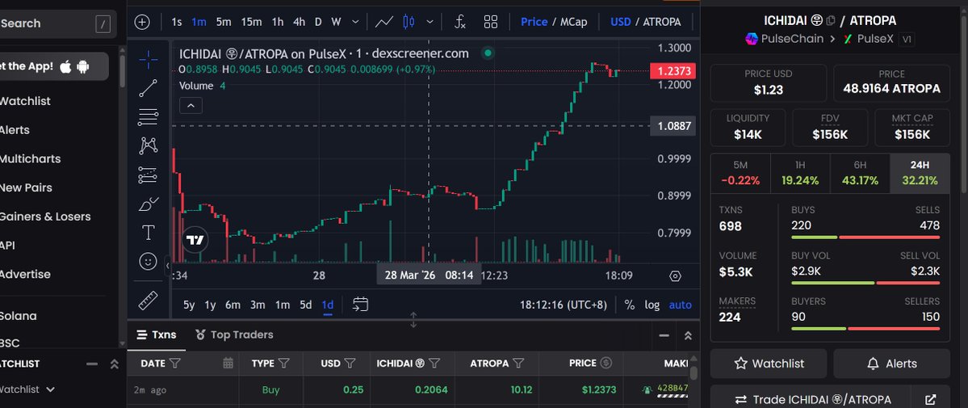968x408 pixels.
Task: Open the forecasting and measurement tools
Action: [149, 175]
